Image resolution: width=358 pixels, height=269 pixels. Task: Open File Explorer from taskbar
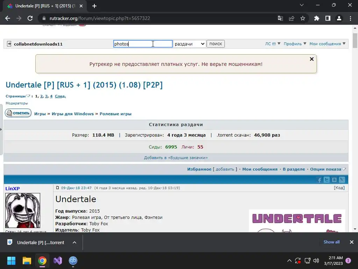coord(27,261)
